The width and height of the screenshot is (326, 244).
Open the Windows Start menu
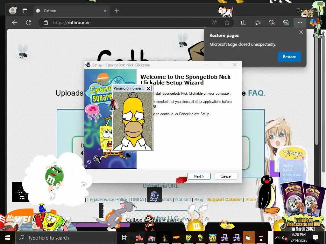click(8, 238)
